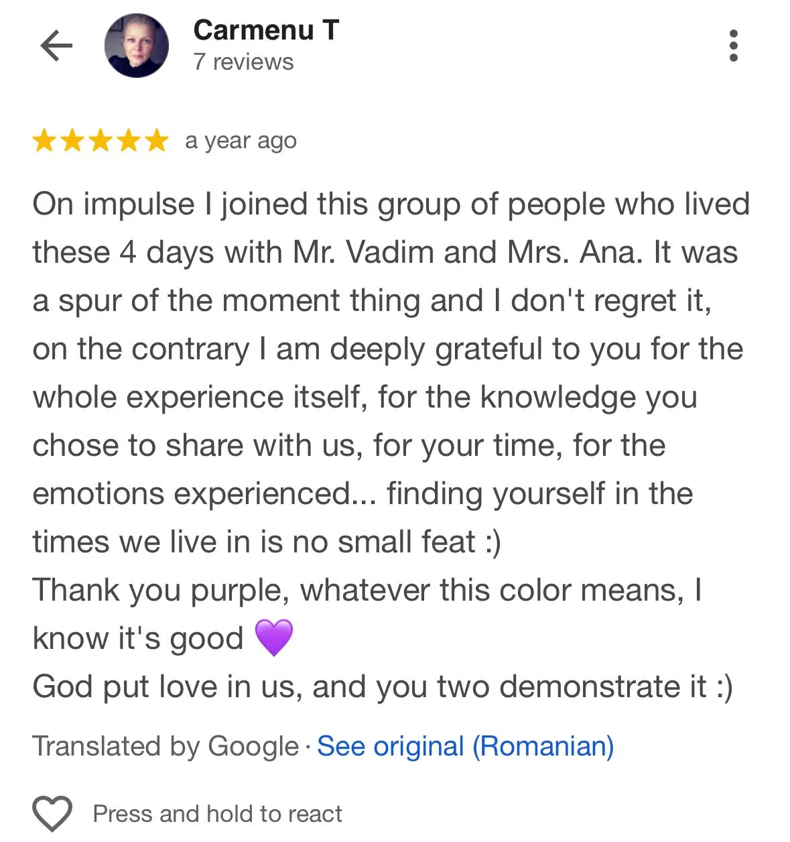The width and height of the screenshot is (790, 842).
Task: Click the third yellow rating star
Action: 101,141
